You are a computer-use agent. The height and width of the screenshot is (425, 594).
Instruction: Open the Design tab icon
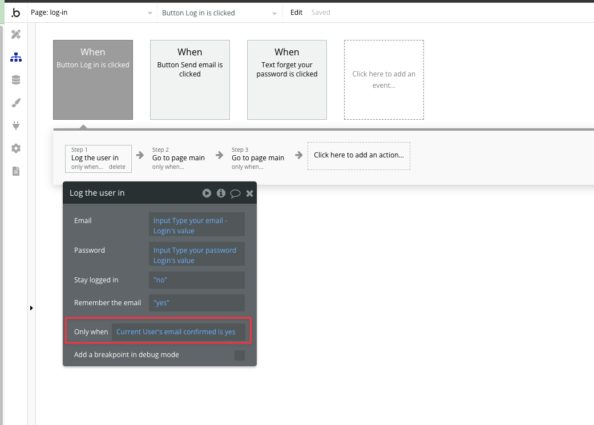pyautogui.click(x=16, y=34)
